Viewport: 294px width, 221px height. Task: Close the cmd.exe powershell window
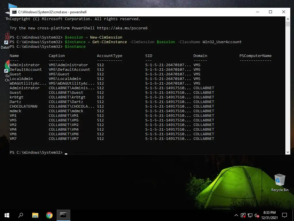pos(283,12)
